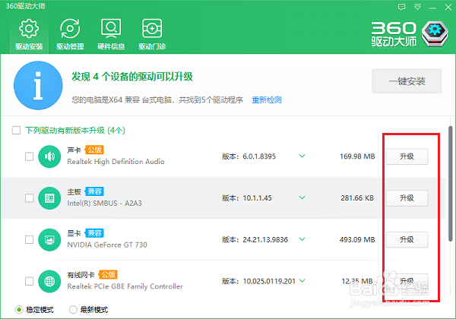This screenshot has width=456, height=319.
Task: Click the 有线网卡 globe icon
Action: [49, 281]
